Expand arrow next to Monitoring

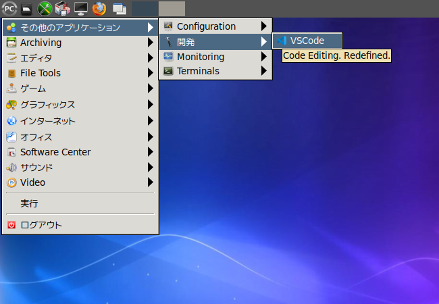tap(264, 57)
